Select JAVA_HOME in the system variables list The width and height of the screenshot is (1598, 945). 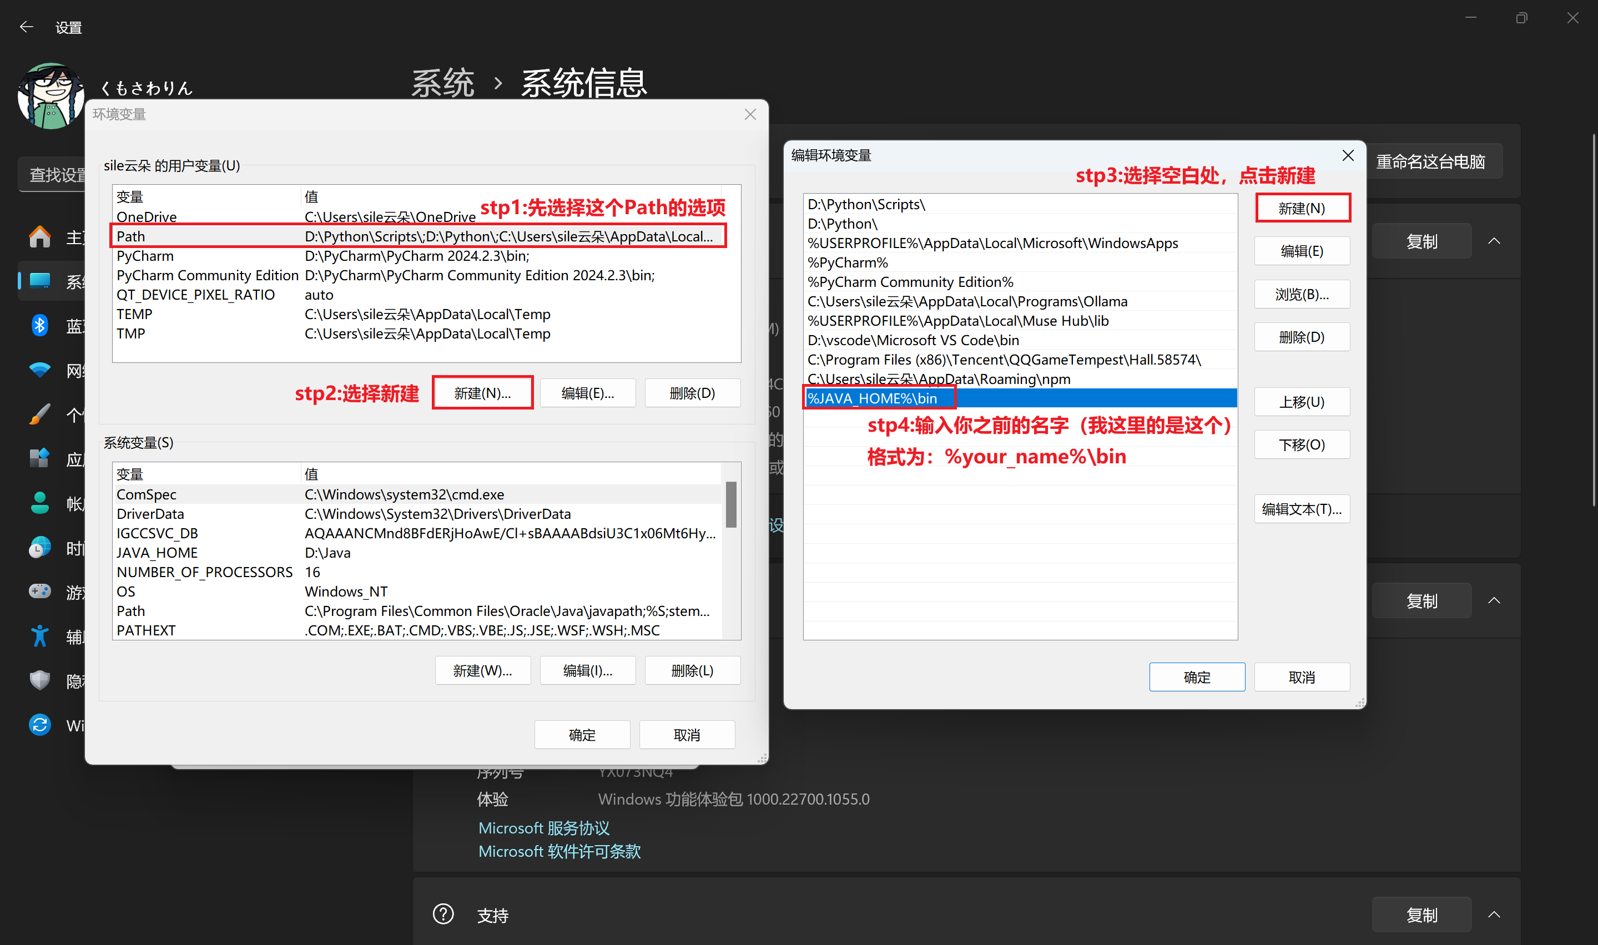[x=416, y=553]
